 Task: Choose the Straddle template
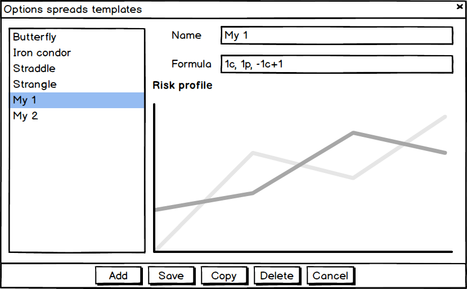point(34,69)
